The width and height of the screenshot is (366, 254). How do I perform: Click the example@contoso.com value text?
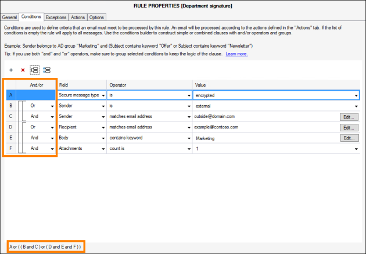(216, 127)
